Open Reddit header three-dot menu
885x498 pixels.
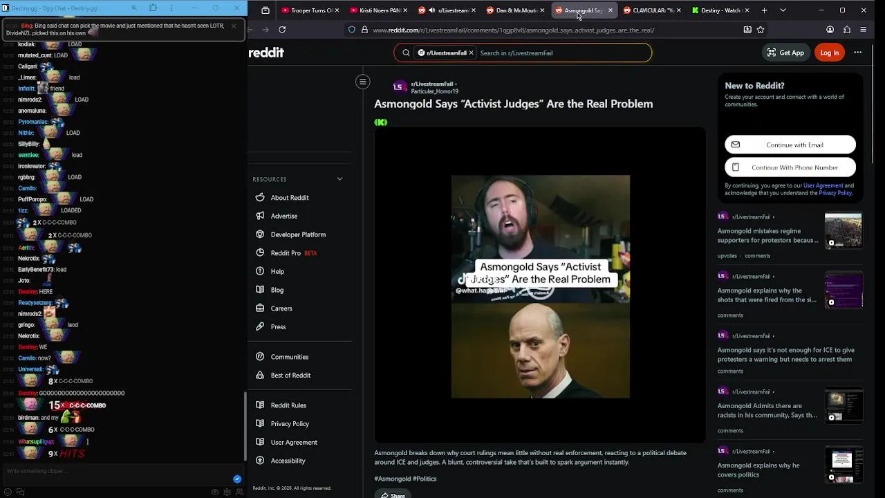pos(857,53)
